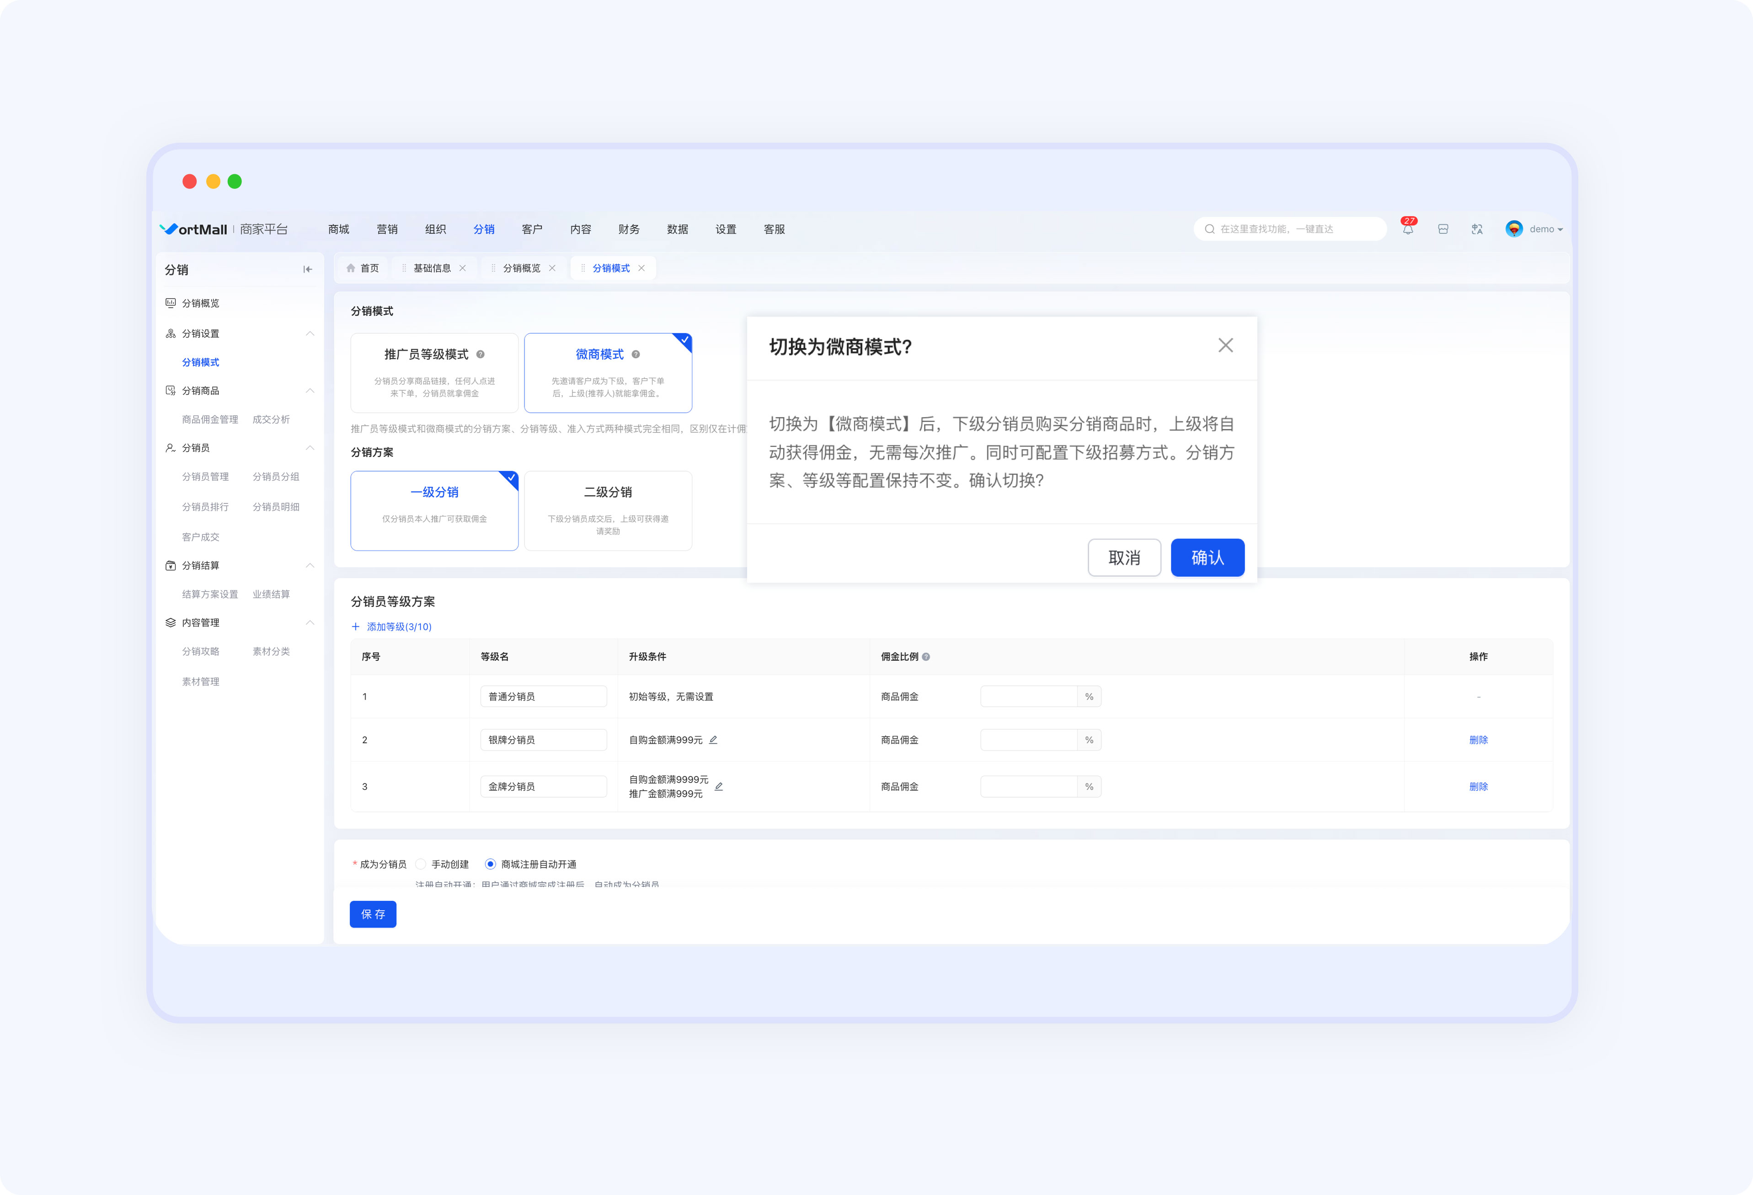Viewport: 1753px width, 1195px height.
Task: Open 素材管理 in the sidebar
Action: [201, 682]
